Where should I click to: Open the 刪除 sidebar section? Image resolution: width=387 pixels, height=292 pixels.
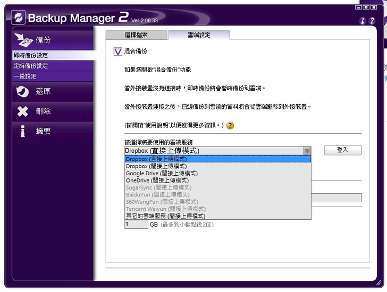(x=53, y=111)
